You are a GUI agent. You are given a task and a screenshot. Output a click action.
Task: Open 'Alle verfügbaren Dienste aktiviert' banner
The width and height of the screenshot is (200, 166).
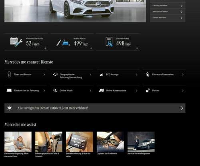(x=95, y=108)
